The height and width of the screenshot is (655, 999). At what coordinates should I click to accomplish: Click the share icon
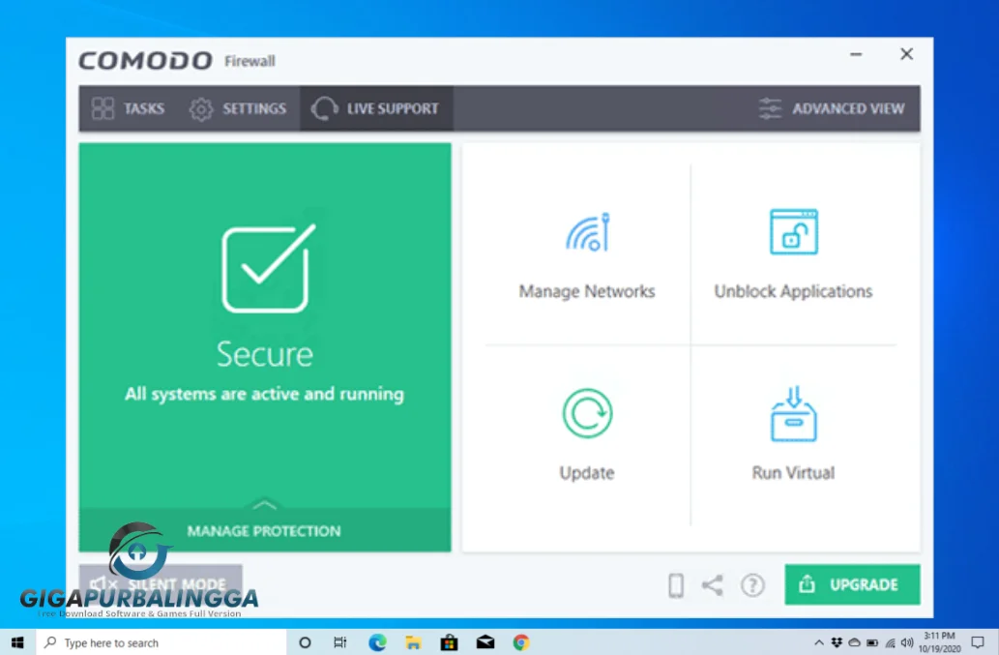713,585
